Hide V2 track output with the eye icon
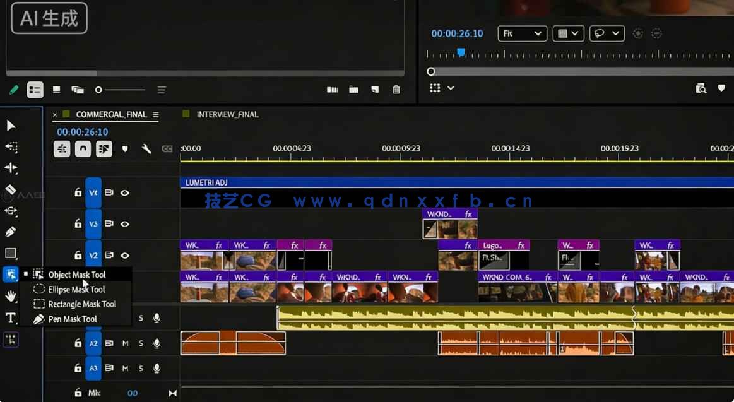This screenshot has height=402, width=734. click(125, 255)
